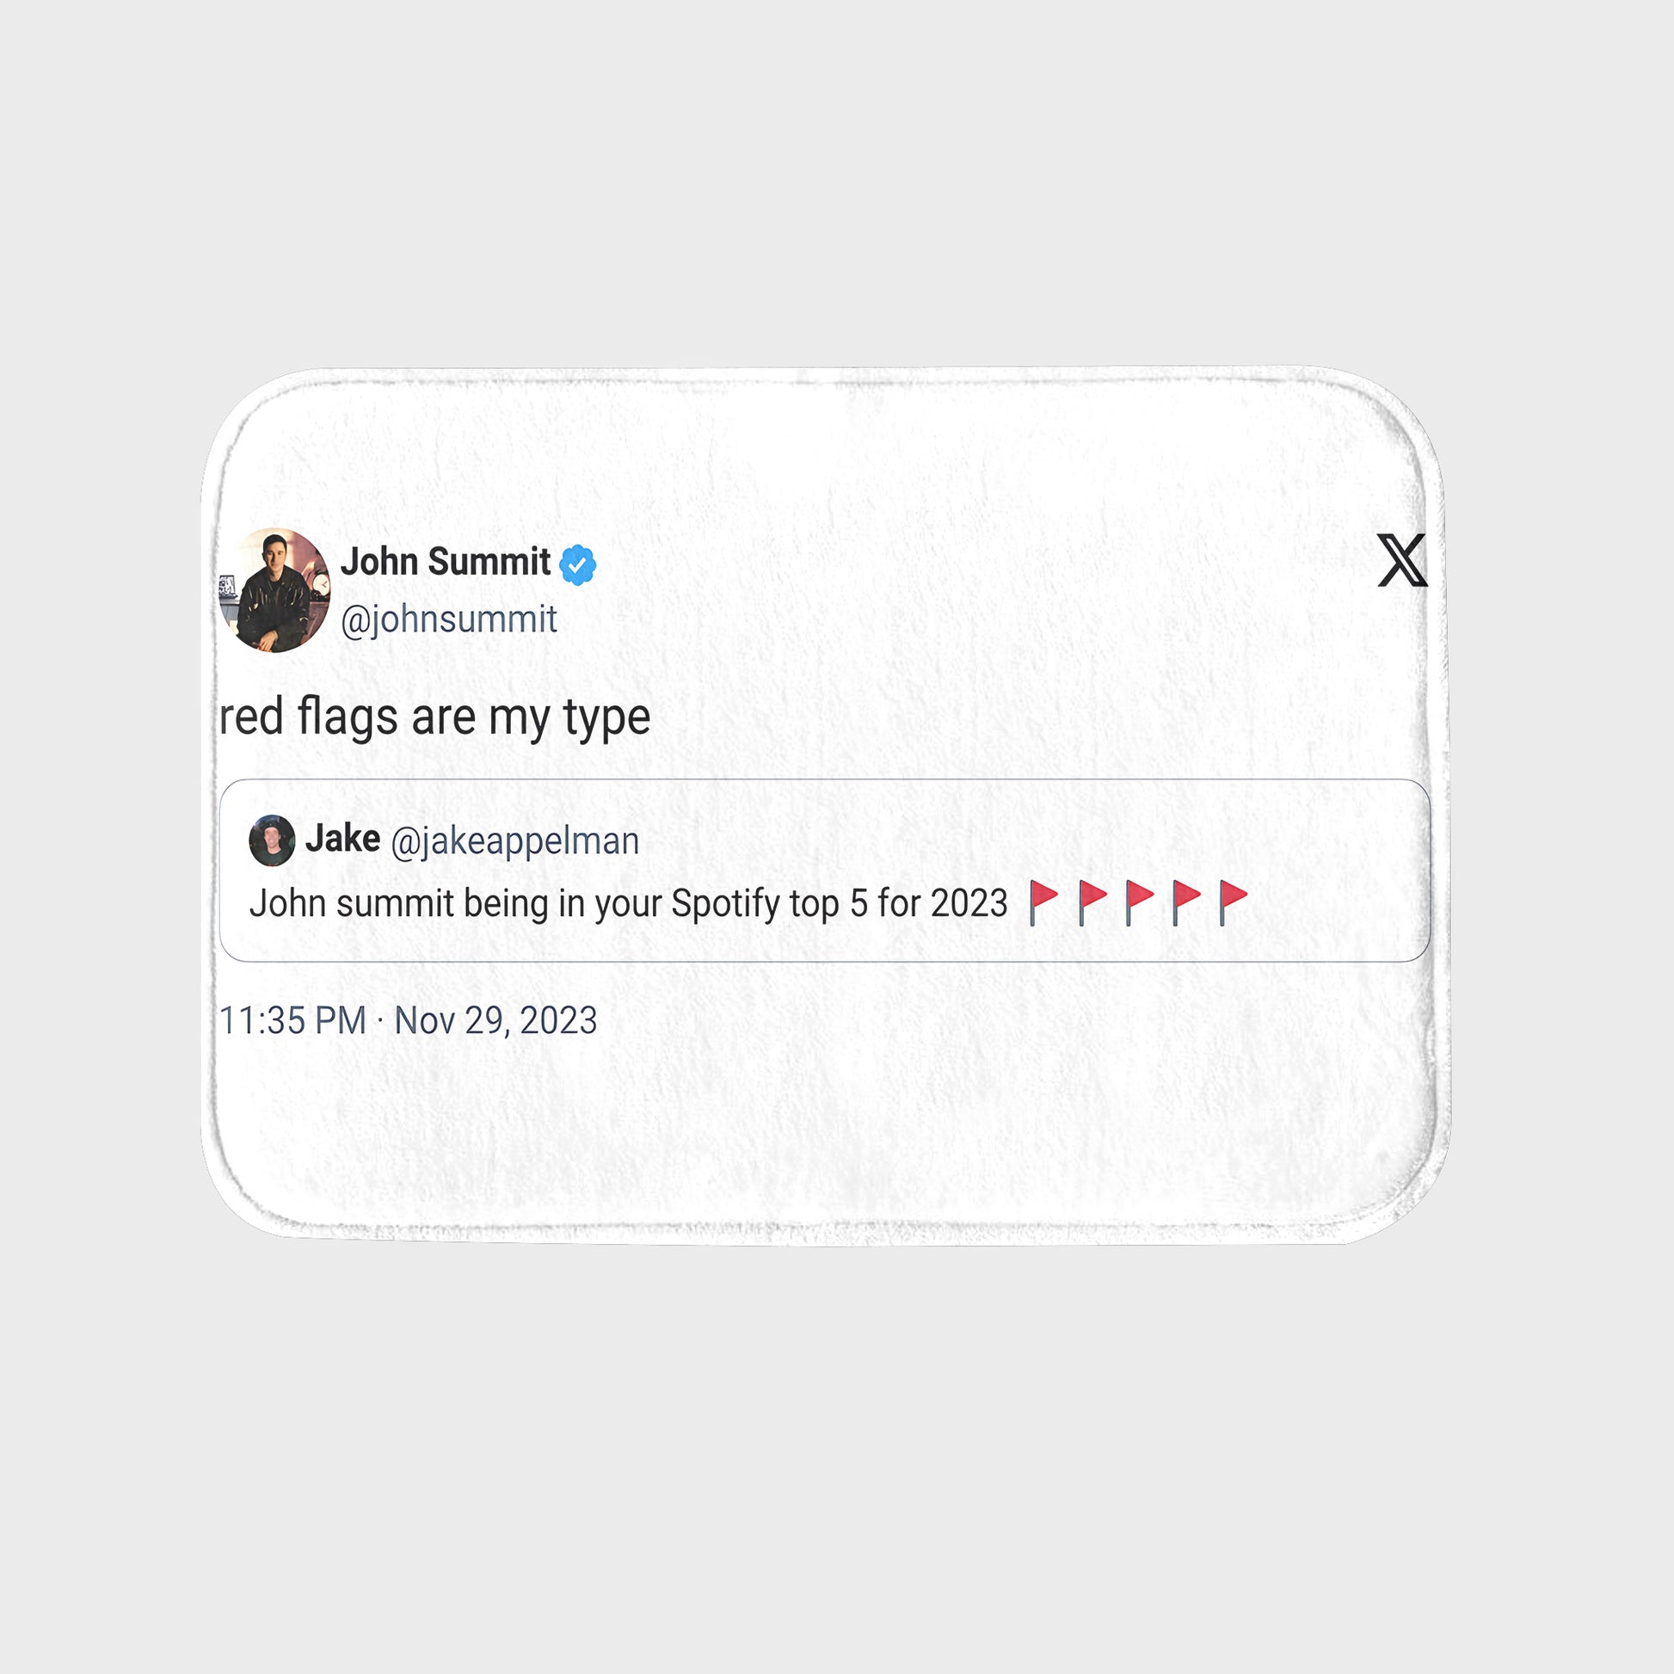1674x1674 pixels.
Task: Open the @jakeappelman handle
Action: tap(515, 841)
